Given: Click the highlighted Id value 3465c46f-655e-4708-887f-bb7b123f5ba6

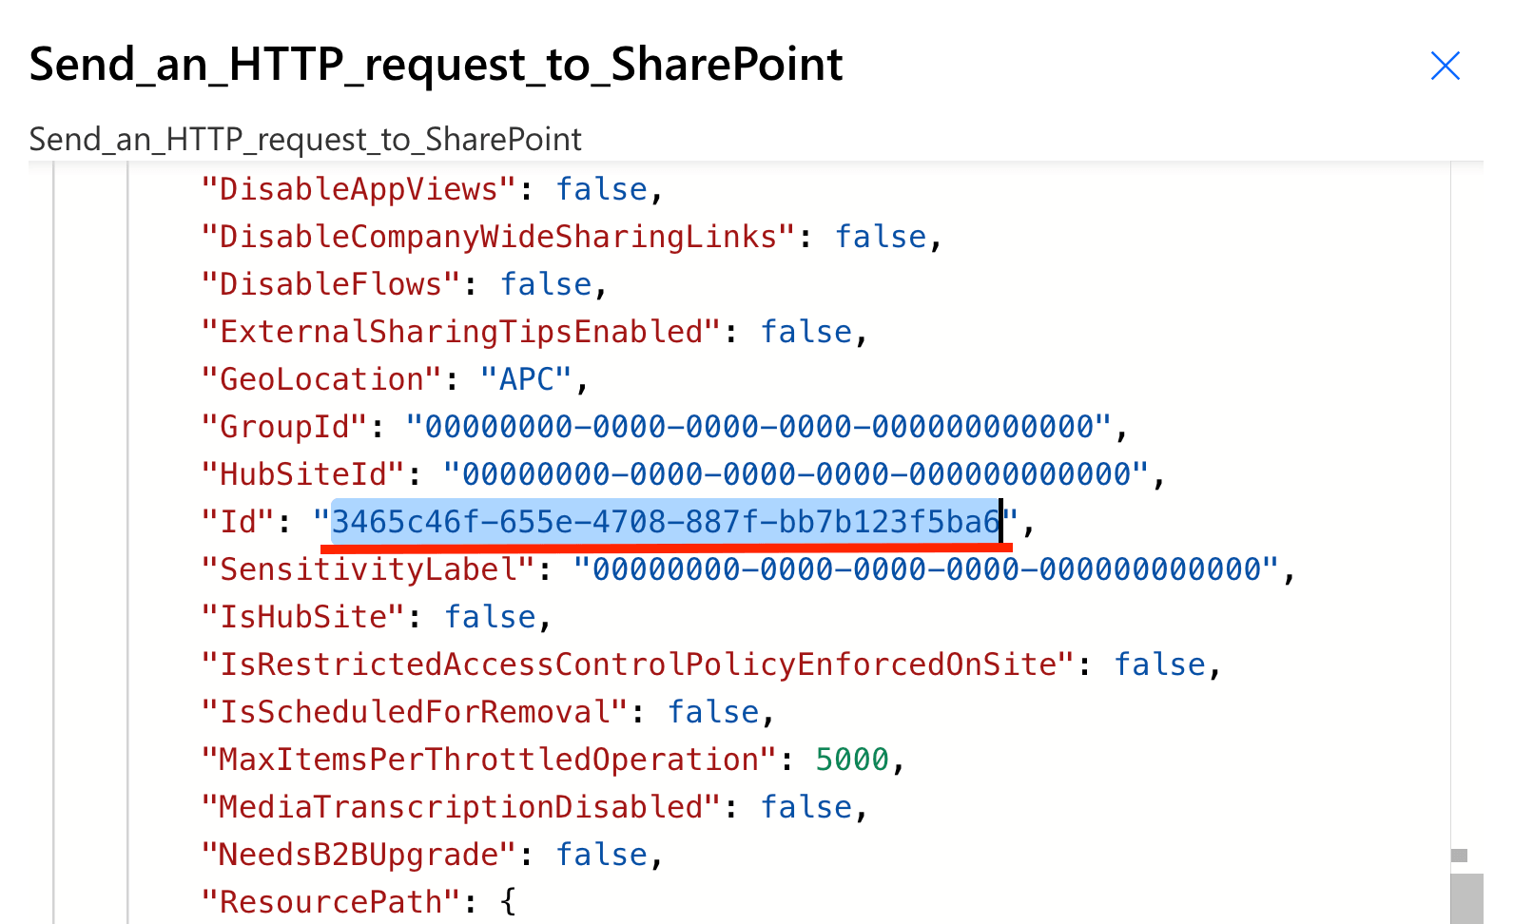Looking at the screenshot, I should tap(666, 522).
